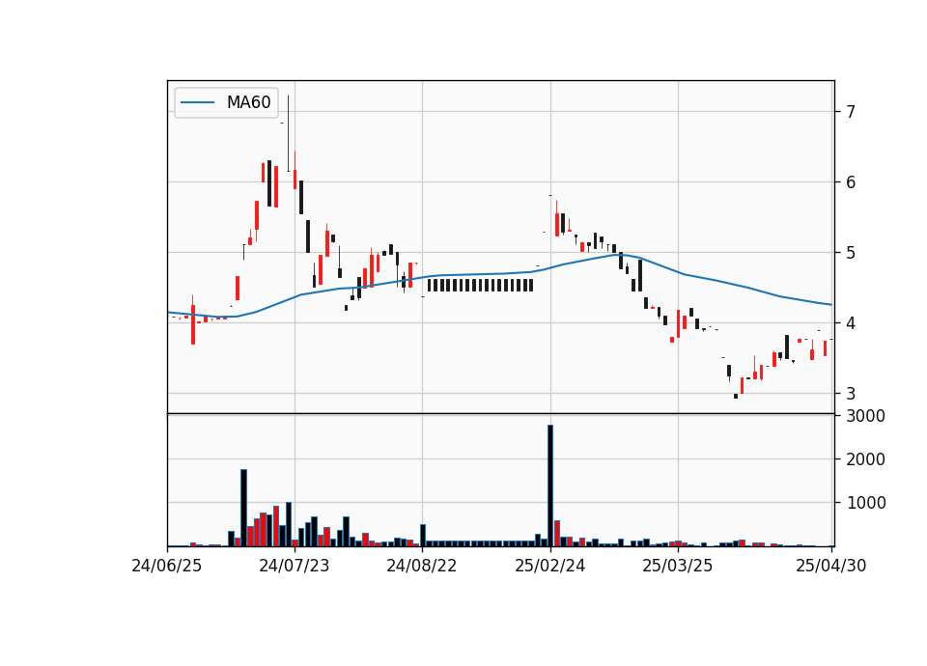Click the 25/04/30 date axis label
927x666 pixels.
[x=831, y=566]
